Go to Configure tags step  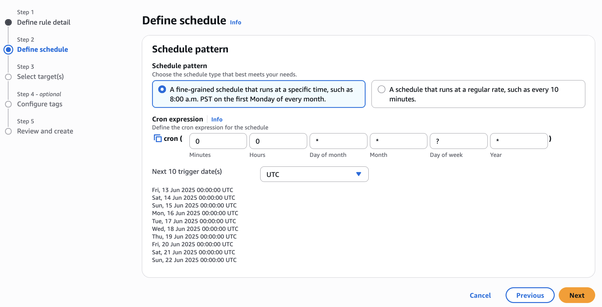pyautogui.click(x=40, y=104)
